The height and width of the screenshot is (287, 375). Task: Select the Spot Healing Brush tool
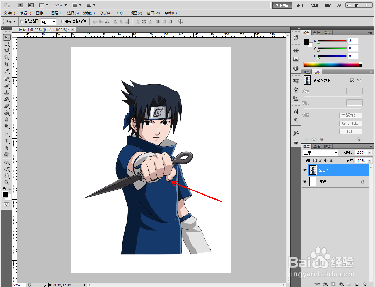[7, 79]
